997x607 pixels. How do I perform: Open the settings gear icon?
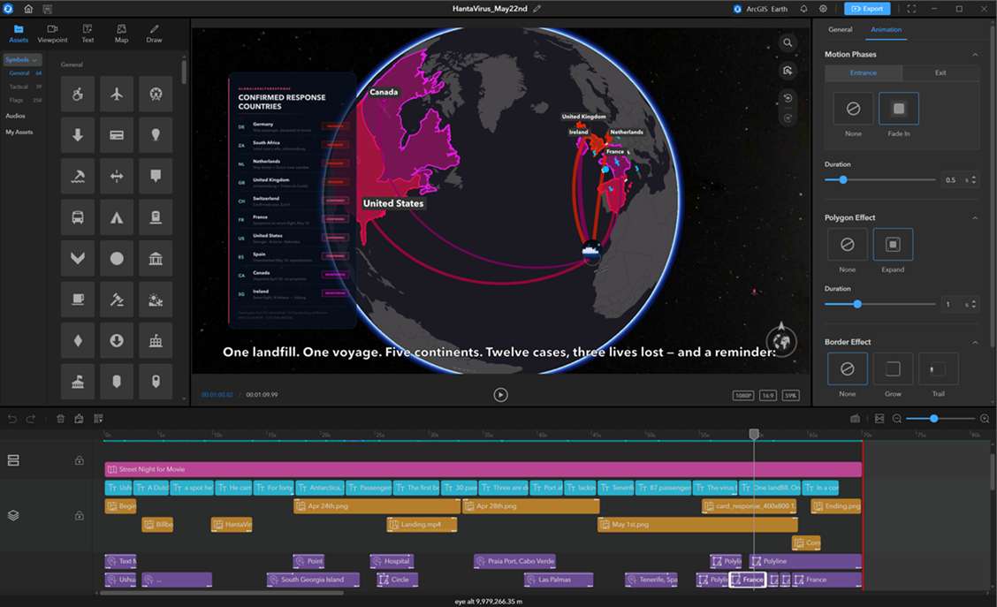tap(823, 9)
